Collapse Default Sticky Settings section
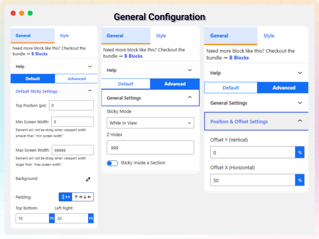This screenshot has width=319, height=239. [x=90, y=91]
